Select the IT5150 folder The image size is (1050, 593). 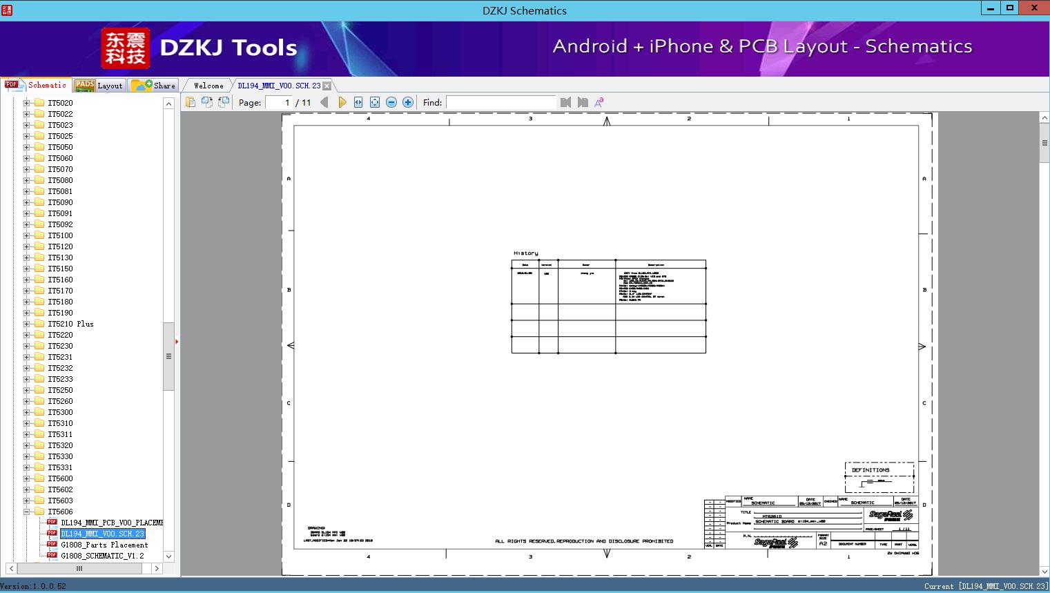pyautogui.click(x=60, y=269)
